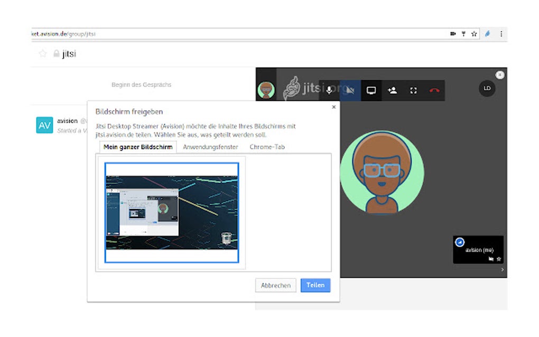Hang up the call with the red handset
Viewport: 539px width, 337px height.
tap(433, 90)
